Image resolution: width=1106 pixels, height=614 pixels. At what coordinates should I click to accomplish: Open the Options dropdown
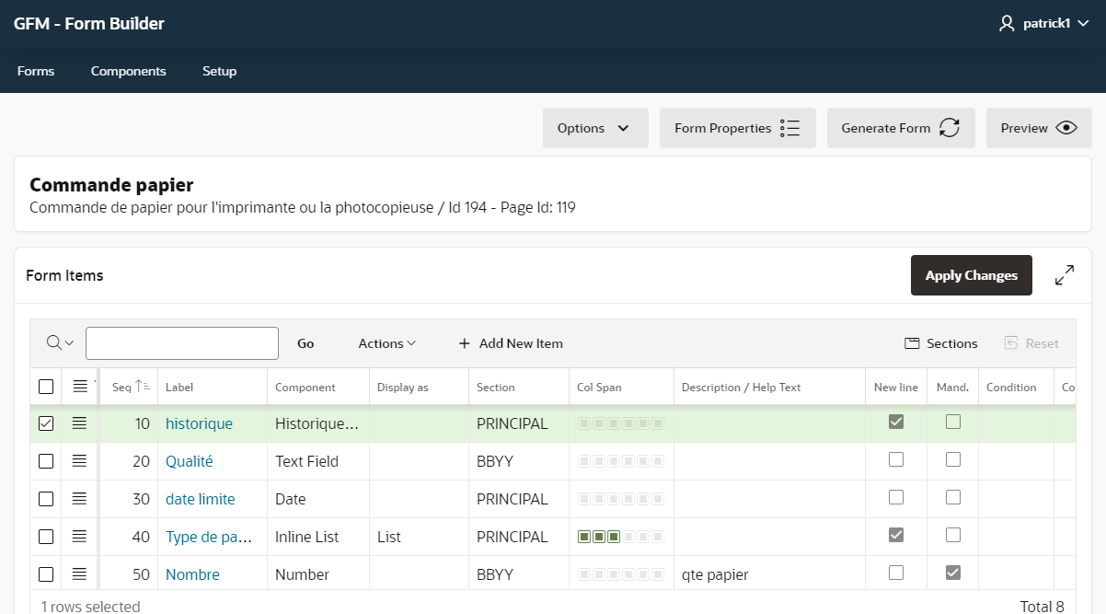coord(594,128)
